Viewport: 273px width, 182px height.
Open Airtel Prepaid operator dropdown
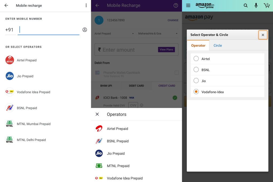pos(114,34)
